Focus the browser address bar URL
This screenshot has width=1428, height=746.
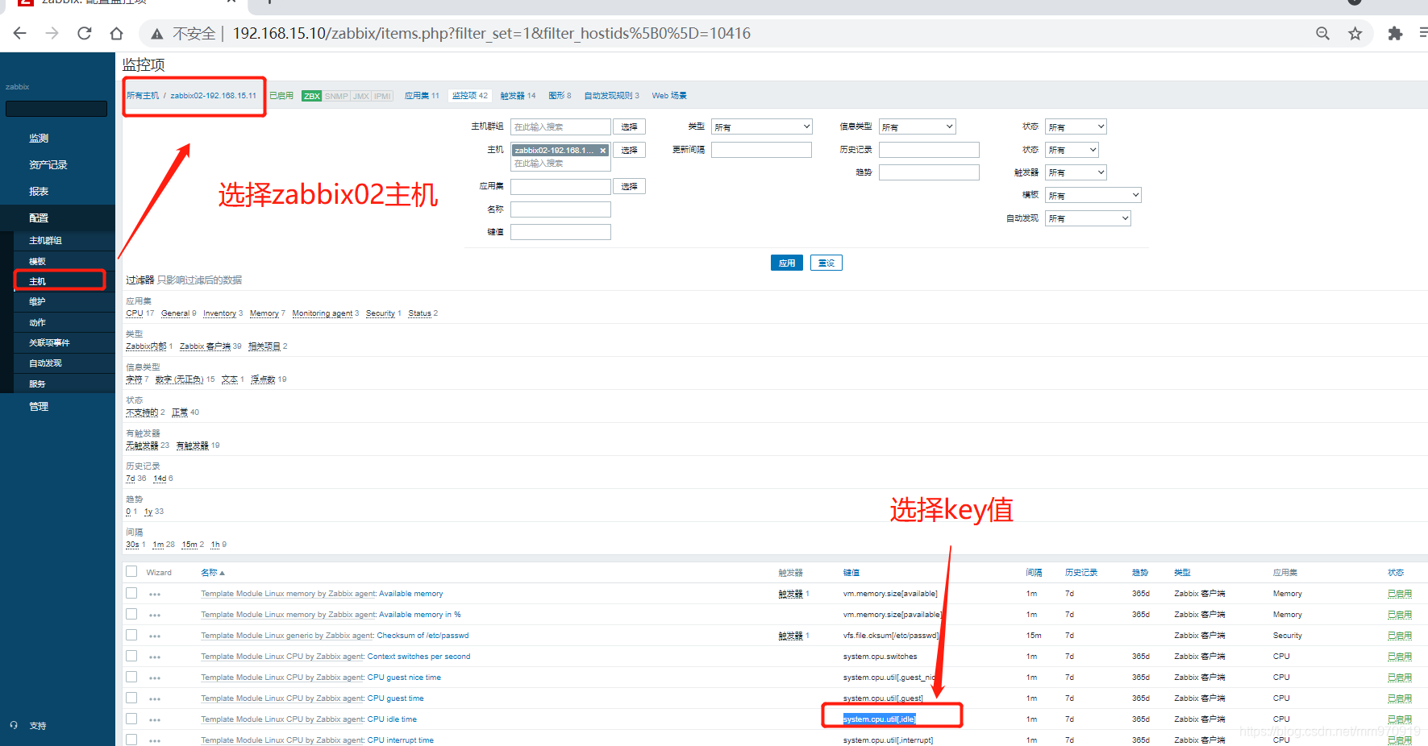click(491, 33)
